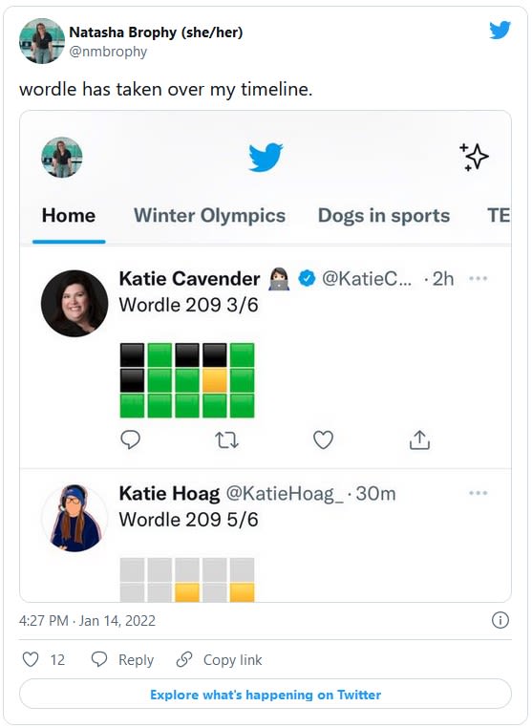Viewport: 532px width, 728px height.
Task: Open more options on Katie Cavender's tweet
Action: coord(479,279)
